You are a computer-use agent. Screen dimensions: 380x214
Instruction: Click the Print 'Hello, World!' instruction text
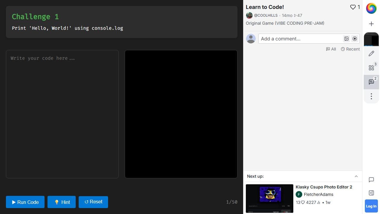[x=67, y=28]
